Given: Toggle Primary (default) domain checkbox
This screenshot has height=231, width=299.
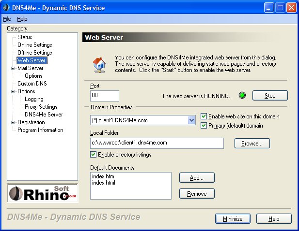Looking at the screenshot, I should tap(204, 126).
